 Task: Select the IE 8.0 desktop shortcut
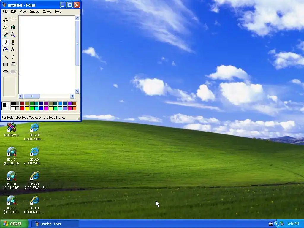(x=34, y=205)
